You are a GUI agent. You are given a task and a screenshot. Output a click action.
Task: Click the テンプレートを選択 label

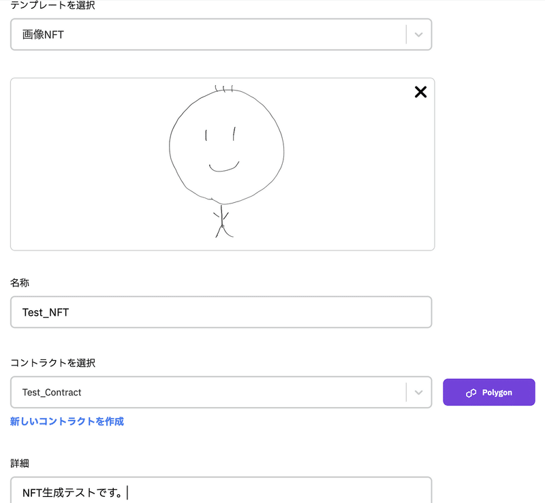pos(52,5)
